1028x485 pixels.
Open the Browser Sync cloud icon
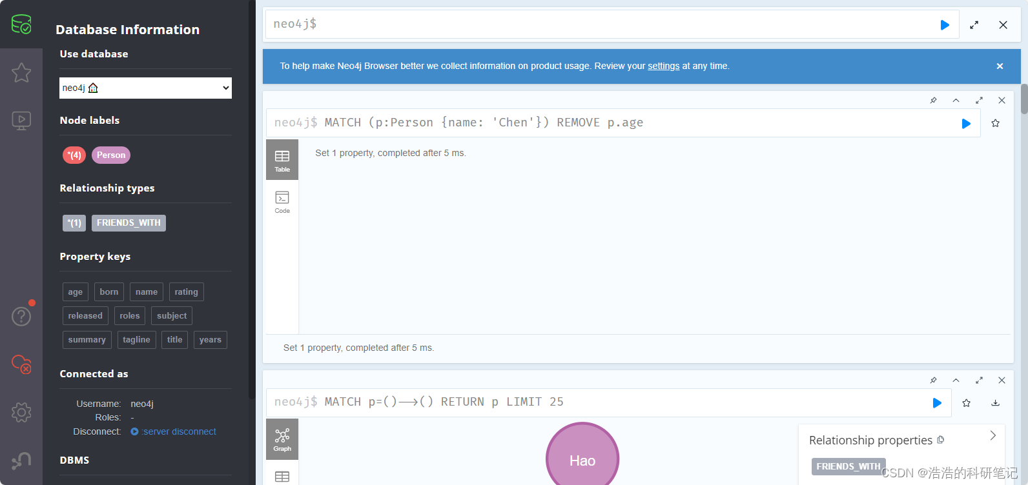click(21, 364)
